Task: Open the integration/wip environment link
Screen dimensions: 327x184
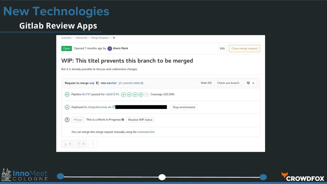Action: click(x=97, y=107)
